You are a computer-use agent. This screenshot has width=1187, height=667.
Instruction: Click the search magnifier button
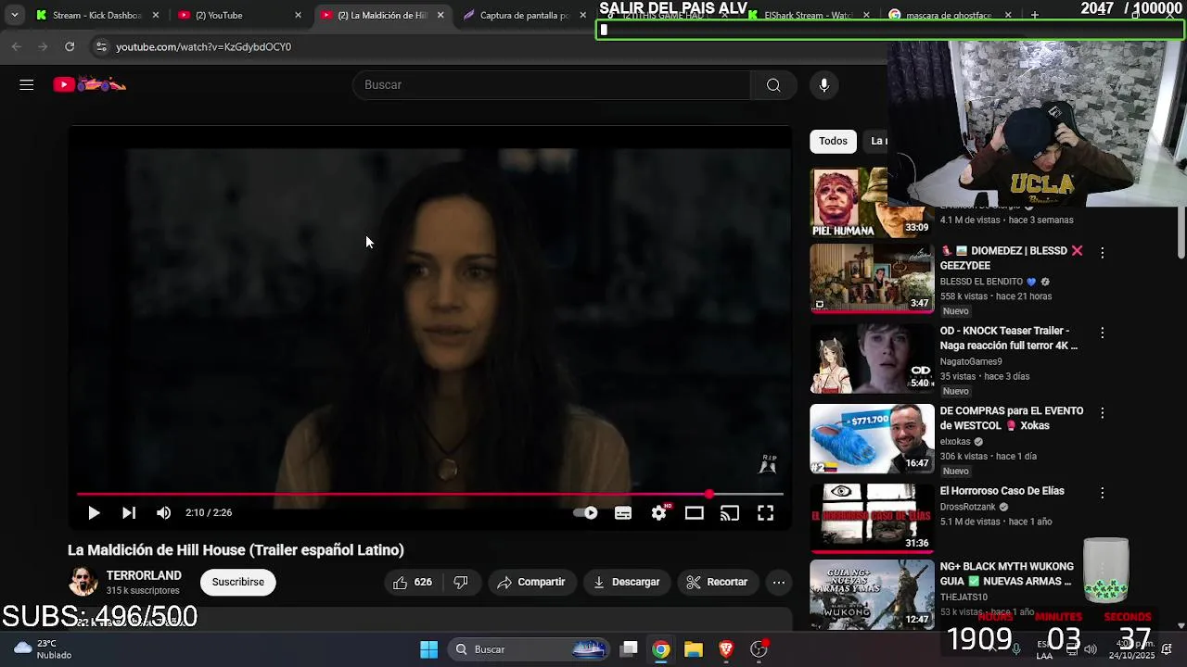coord(773,85)
